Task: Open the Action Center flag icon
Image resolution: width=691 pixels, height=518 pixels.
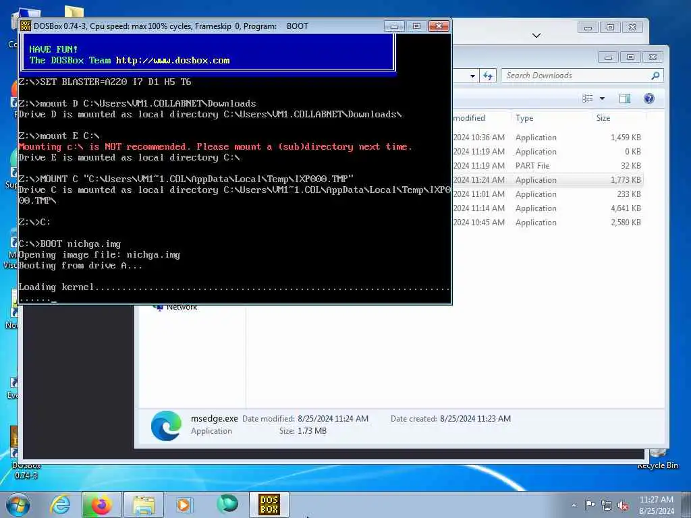Action: pyautogui.click(x=589, y=505)
